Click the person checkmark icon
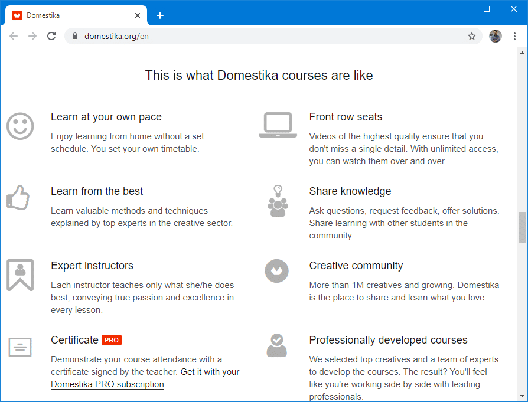 (x=276, y=346)
